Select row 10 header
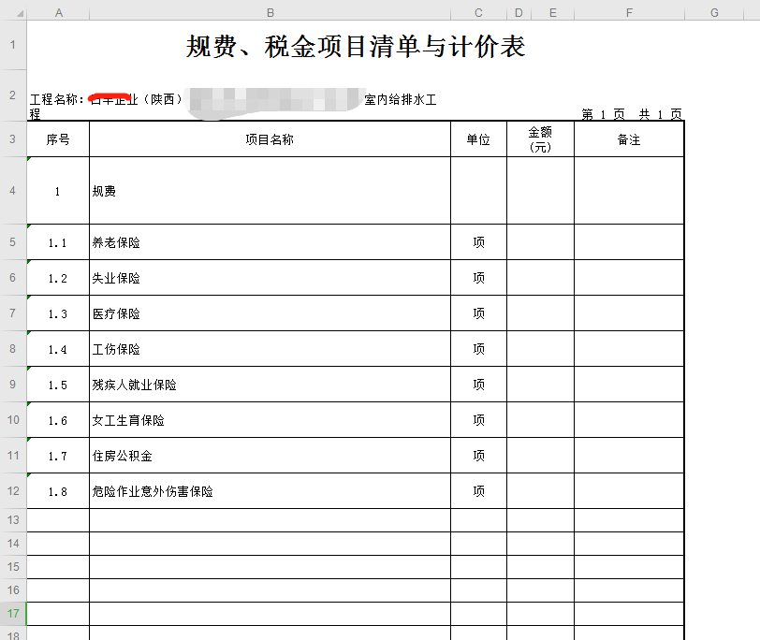The image size is (760, 640). 13,419
